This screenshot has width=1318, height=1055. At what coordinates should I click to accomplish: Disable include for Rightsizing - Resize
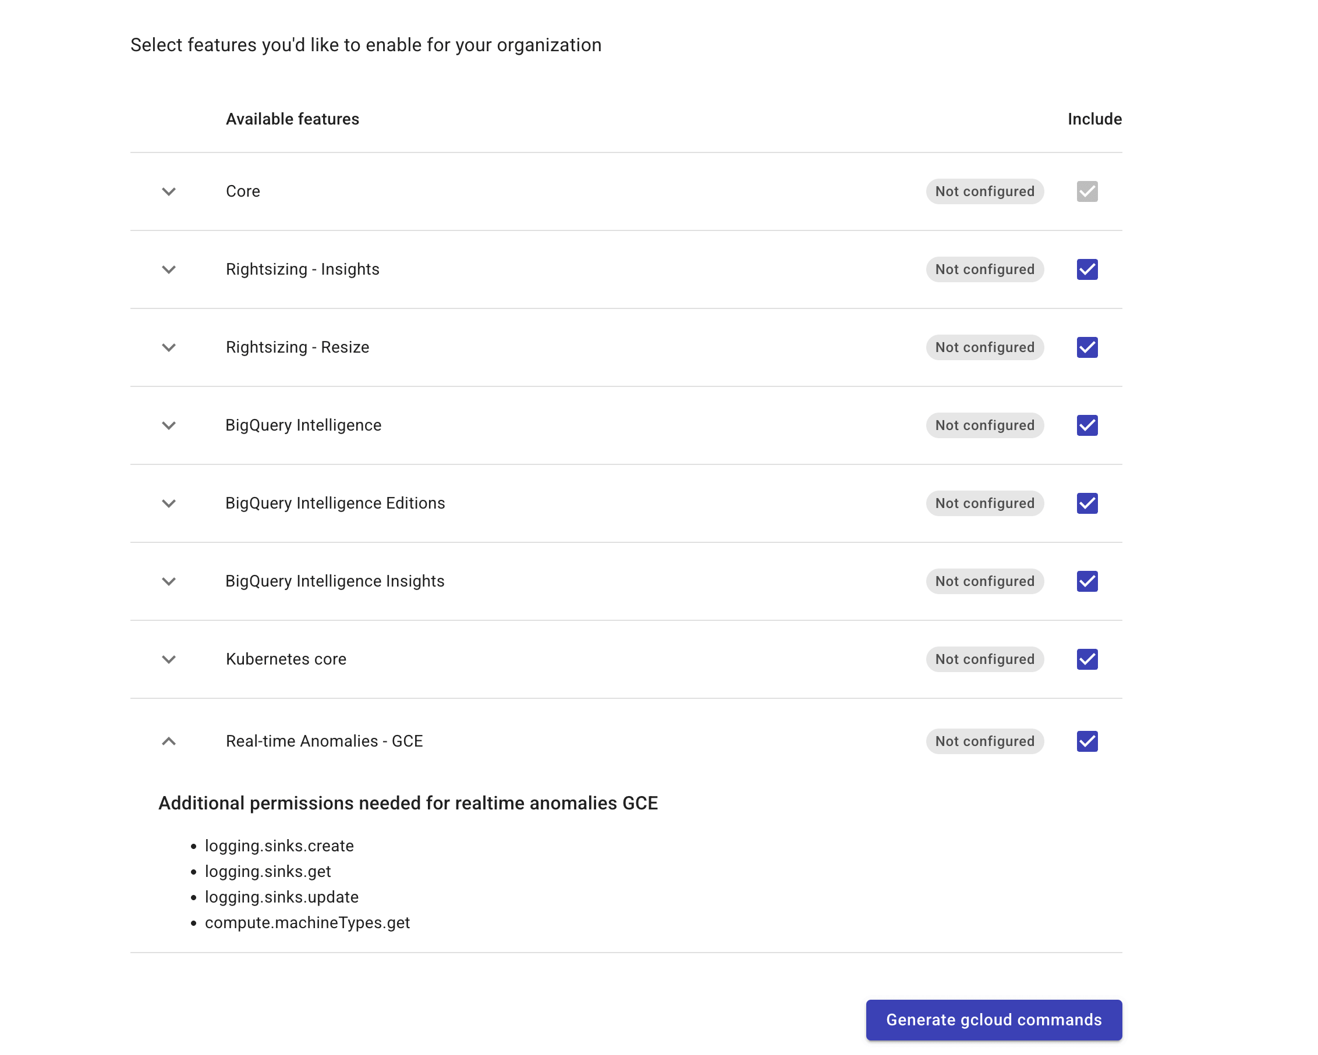pyautogui.click(x=1086, y=347)
